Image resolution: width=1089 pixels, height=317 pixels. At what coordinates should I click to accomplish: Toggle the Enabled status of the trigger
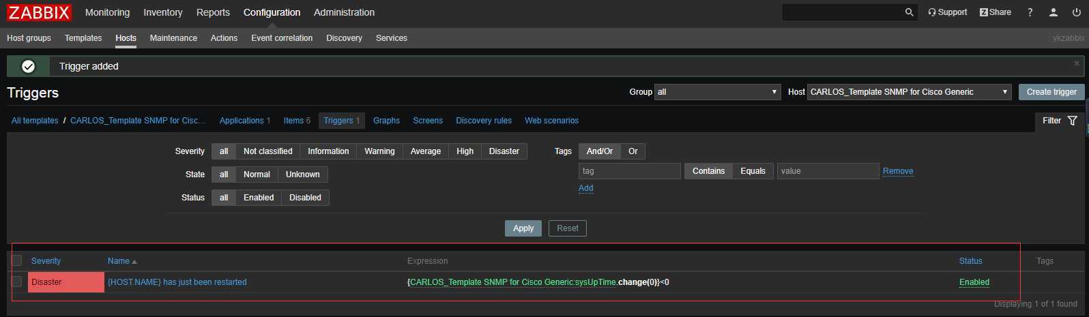click(974, 282)
